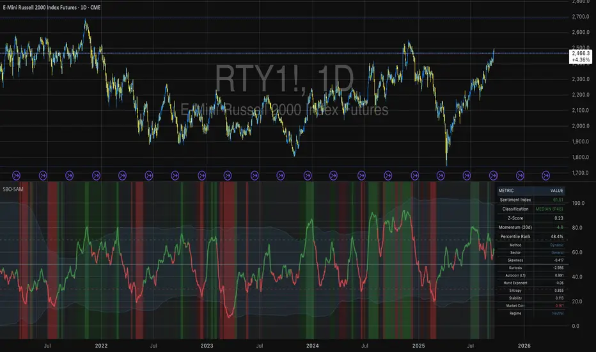
Task: Click rollover marker just before the 2023 label
Action: coord(202,175)
